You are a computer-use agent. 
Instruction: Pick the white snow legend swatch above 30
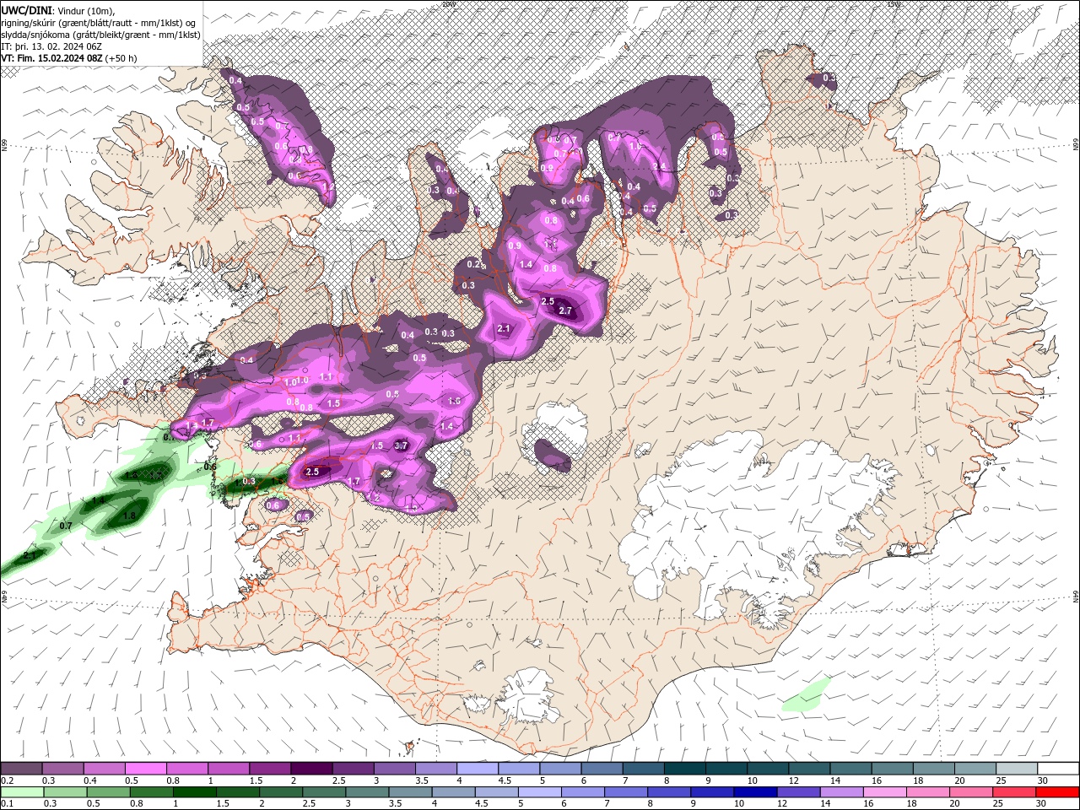1059,769
